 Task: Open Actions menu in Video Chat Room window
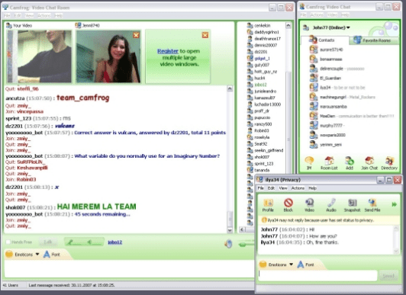44,15
